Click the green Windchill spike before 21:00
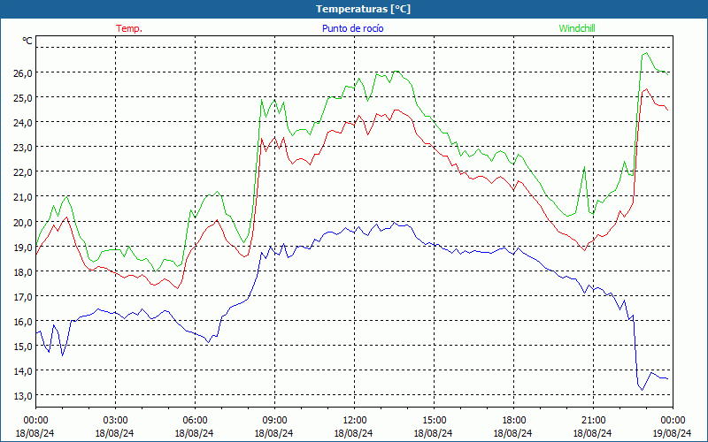Viewport: 708px width, 442px height. click(x=584, y=167)
